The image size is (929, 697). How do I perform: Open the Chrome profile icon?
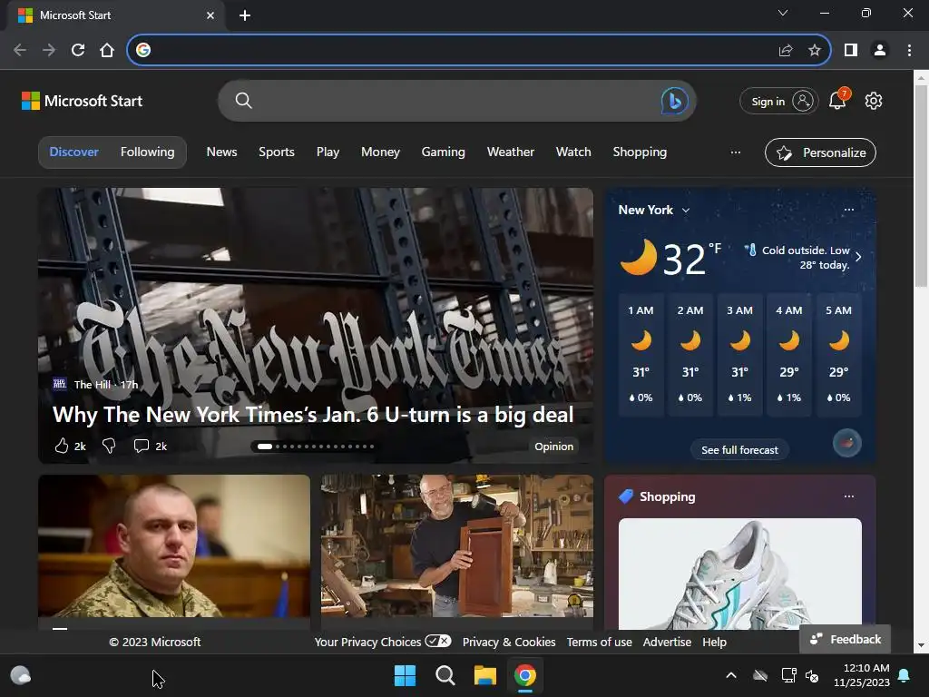880,51
